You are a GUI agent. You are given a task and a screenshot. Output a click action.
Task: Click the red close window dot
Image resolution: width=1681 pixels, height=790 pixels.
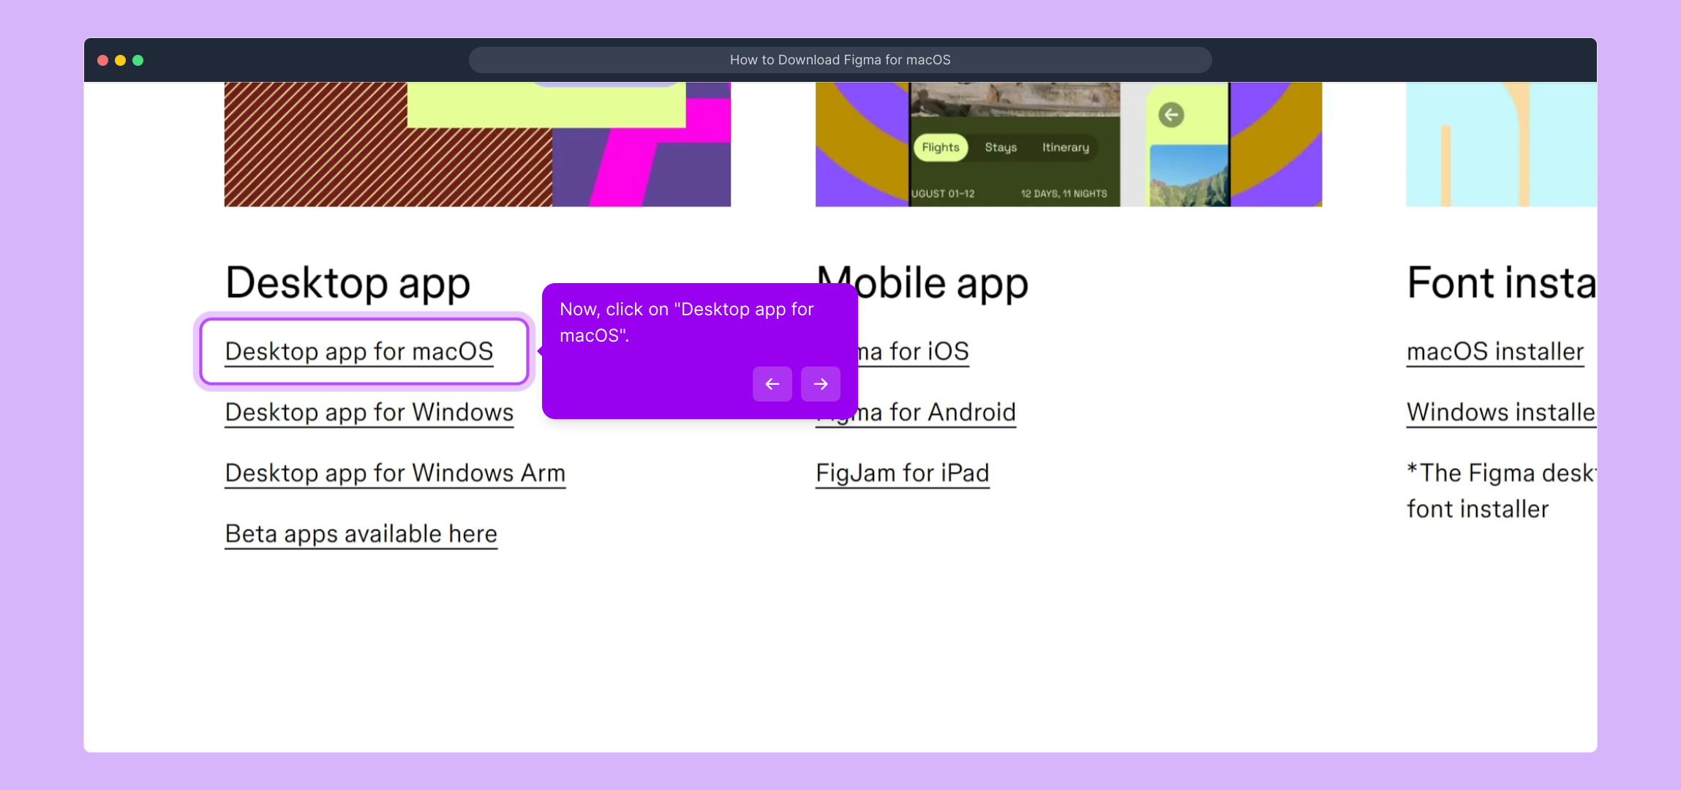[x=103, y=60]
